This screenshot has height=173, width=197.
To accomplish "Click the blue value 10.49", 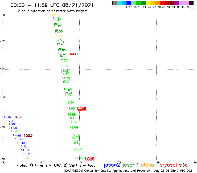I will (21, 143).
